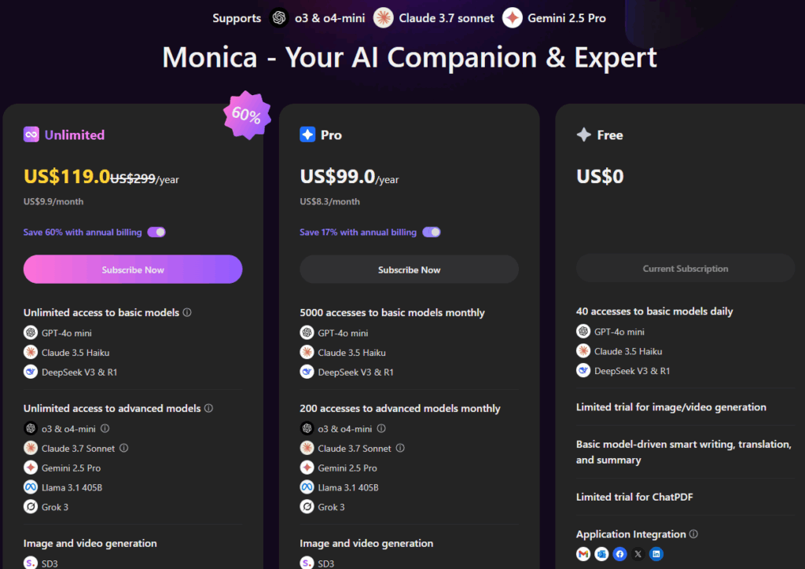Click the Gmail integration icon
This screenshot has height=569, width=805.
click(583, 554)
